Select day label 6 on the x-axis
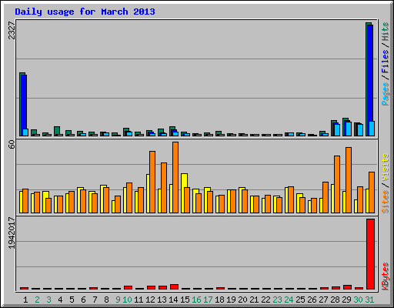The height and width of the screenshot is (308, 394). click(x=83, y=300)
